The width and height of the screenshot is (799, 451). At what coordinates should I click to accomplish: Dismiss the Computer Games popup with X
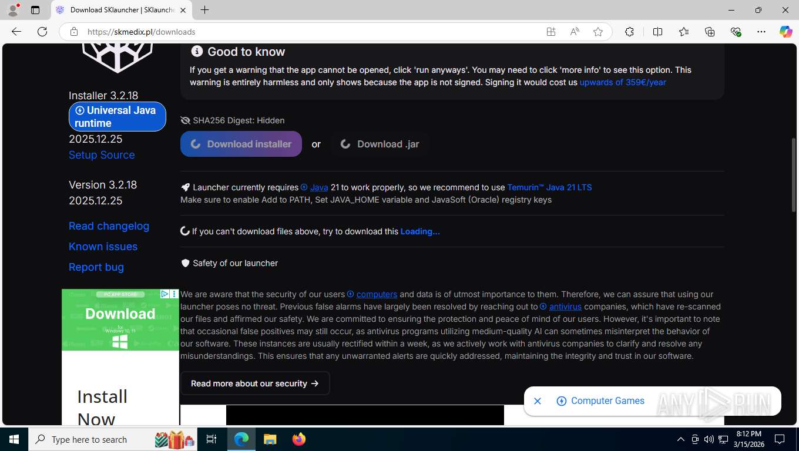click(537, 401)
